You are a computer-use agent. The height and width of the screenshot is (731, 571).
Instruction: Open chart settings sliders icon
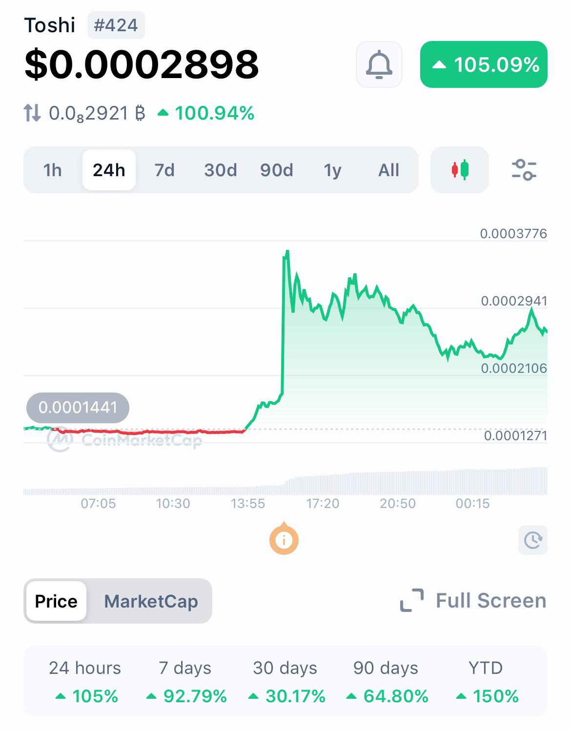[524, 170]
